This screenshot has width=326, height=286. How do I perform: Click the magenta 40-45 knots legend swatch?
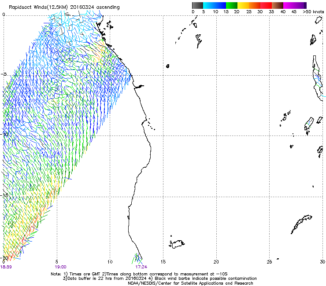pos(289,5)
